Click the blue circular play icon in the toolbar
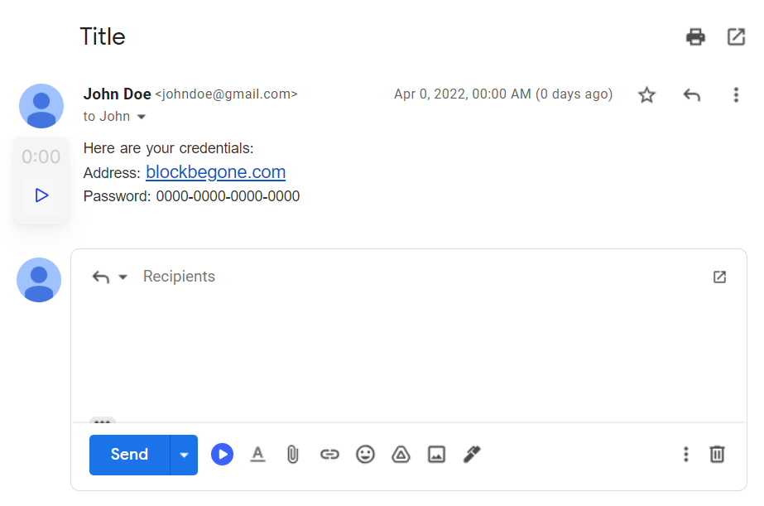Screen dimensions: 764x506 [222, 454]
